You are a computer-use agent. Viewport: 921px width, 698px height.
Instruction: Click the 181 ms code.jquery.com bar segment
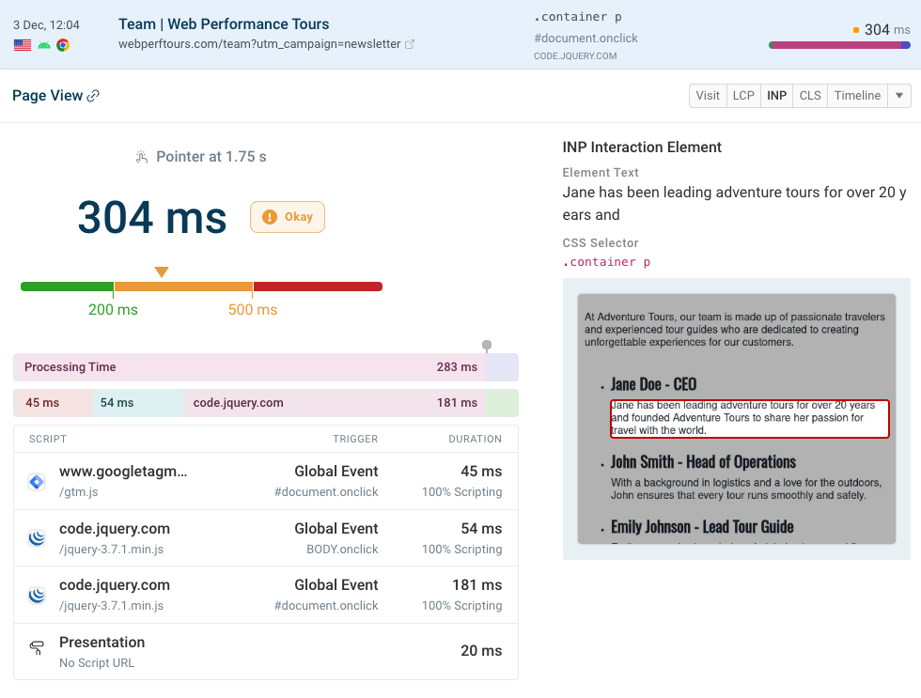point(334,403)
